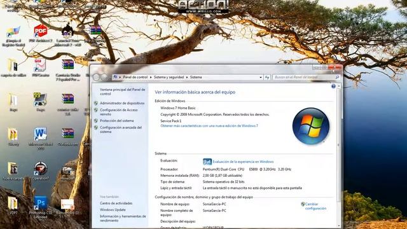
Task: Open Protección del sistema
Action: pyautogui.click(x=117, y=121)
